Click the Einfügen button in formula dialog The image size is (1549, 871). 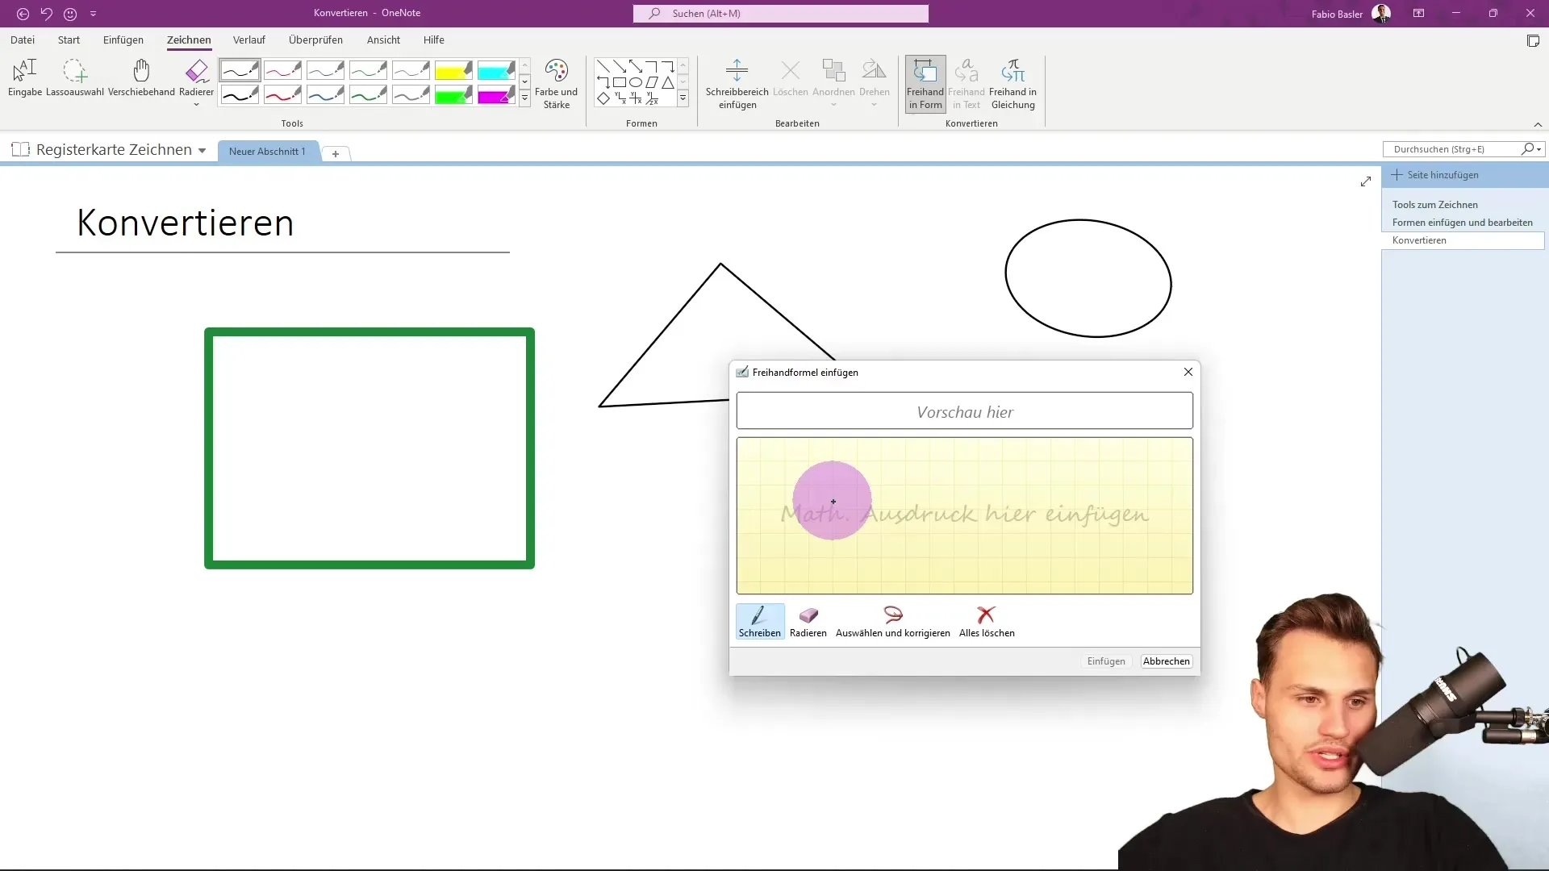(1106, 661)
